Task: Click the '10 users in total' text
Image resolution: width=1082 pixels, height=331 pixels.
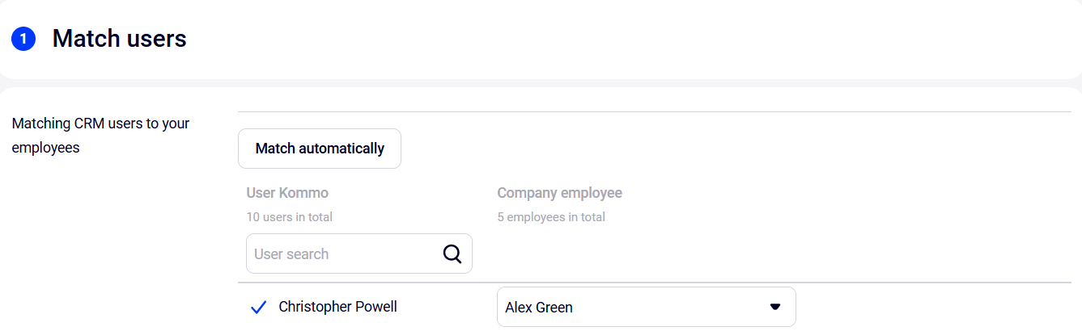Action: pyautogui.click(x=289, y=217)
